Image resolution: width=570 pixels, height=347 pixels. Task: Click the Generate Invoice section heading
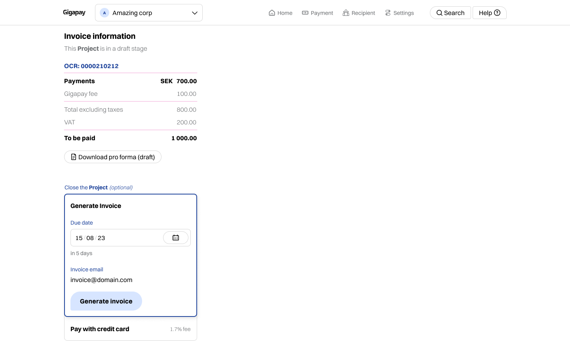tap(96, 206)
